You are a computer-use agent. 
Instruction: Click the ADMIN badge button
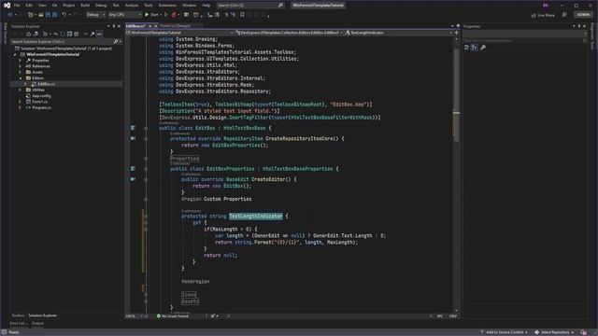[x=583, y=15]
